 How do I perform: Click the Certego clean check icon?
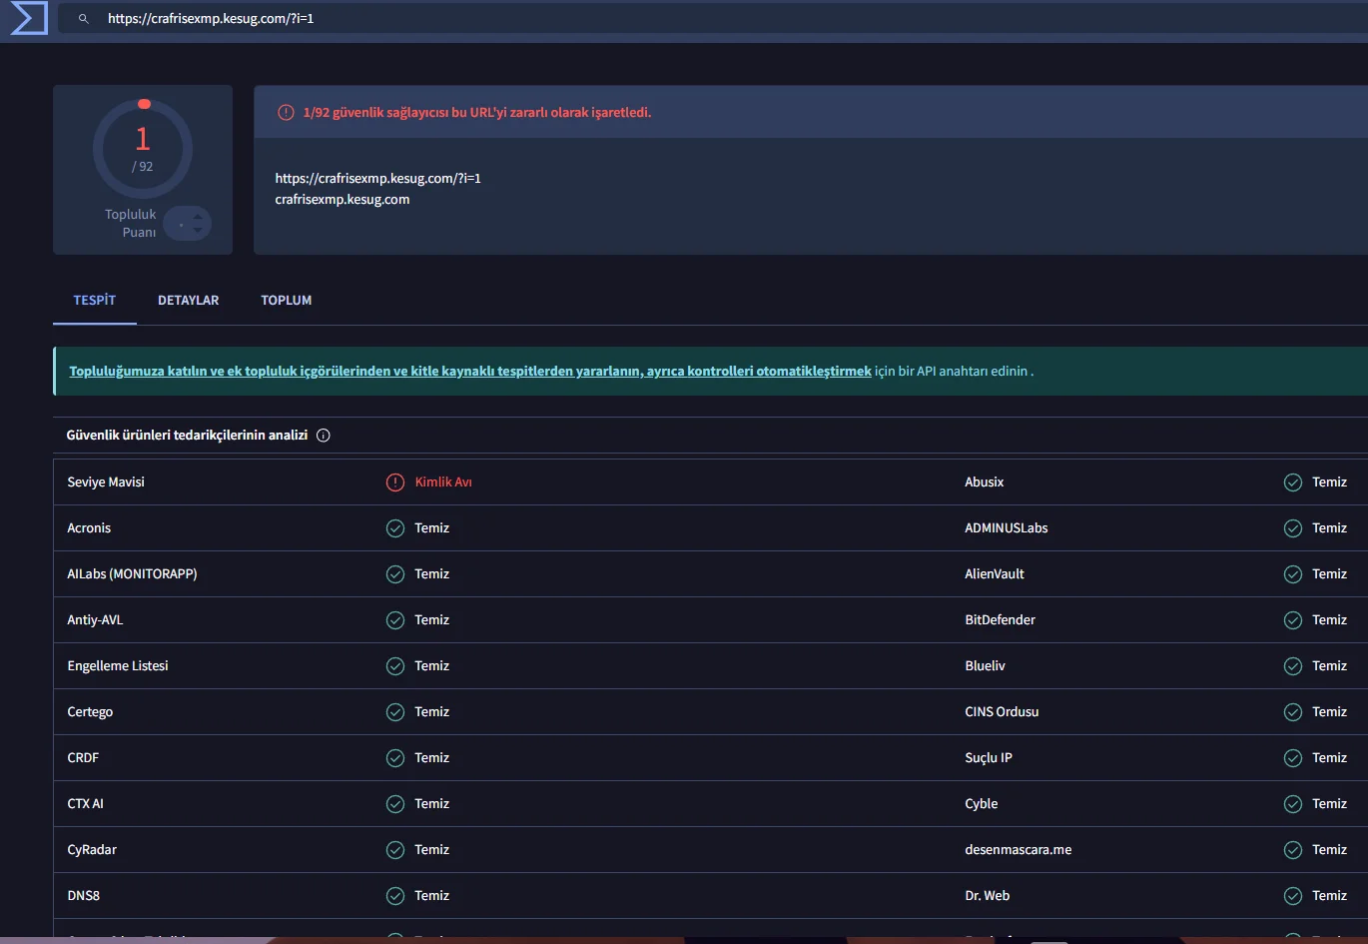395,712
